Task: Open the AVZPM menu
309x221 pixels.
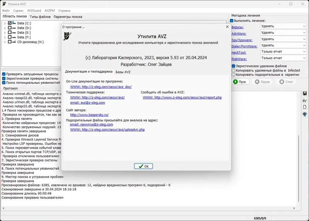Action: click(x=50, y=11)
